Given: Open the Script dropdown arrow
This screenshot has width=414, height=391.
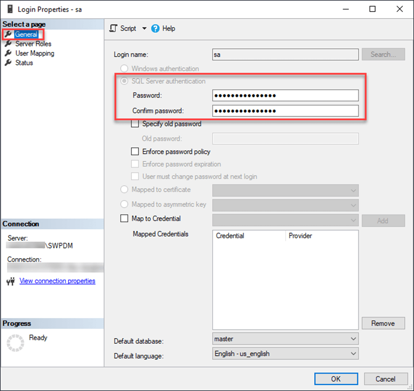Looking at the screenshot, I should tap(144, 28).
